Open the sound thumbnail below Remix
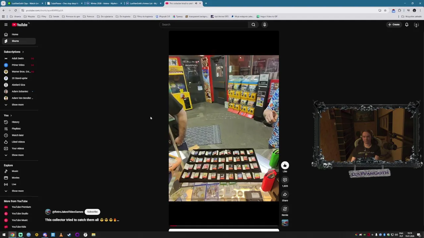The width and height of the screenshot is (424, 238). pyautogui.click(x=285, y=223)
